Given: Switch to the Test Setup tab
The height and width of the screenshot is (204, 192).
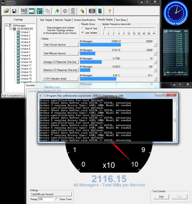Looking at the screenshot, I should coord(121,20).
